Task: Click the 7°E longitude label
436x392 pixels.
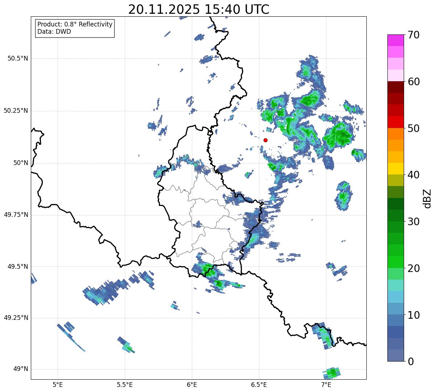Action: [x=326, y=385]
